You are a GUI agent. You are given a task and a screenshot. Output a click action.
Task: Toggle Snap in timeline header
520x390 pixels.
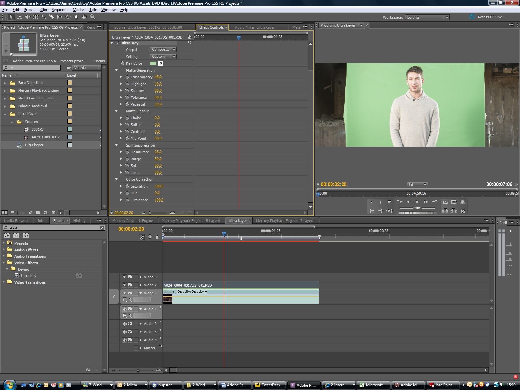(x=142, y=237)
